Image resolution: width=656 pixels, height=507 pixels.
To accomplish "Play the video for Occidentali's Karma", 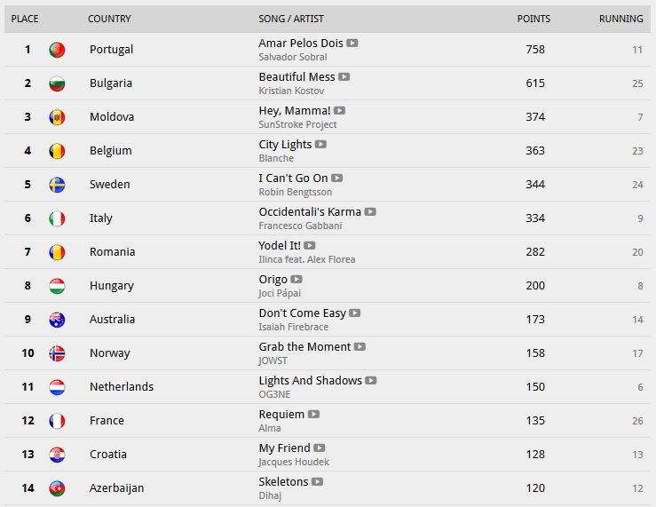I will (x=370, y=211).
